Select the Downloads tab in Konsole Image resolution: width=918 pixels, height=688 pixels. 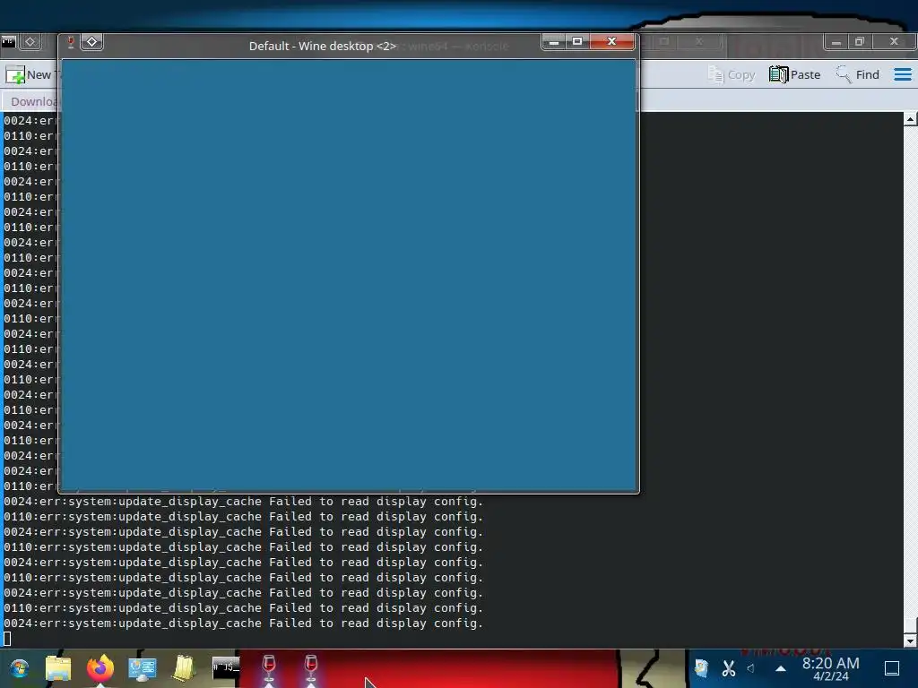[x=32, y=102]
